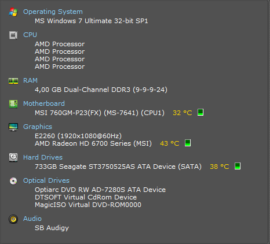
Task: Click the Audio speaker icon
Action: pos(13,219)
